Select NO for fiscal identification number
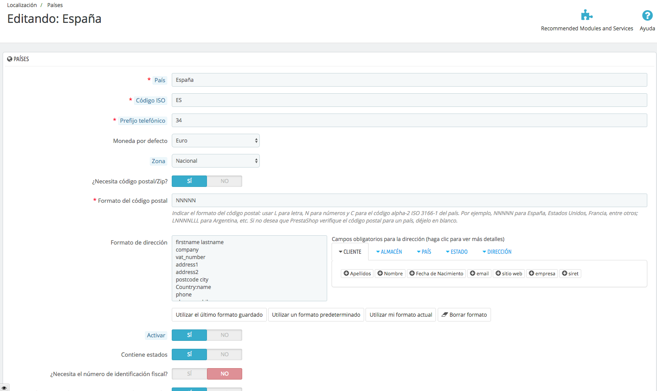 pos(225,374)
